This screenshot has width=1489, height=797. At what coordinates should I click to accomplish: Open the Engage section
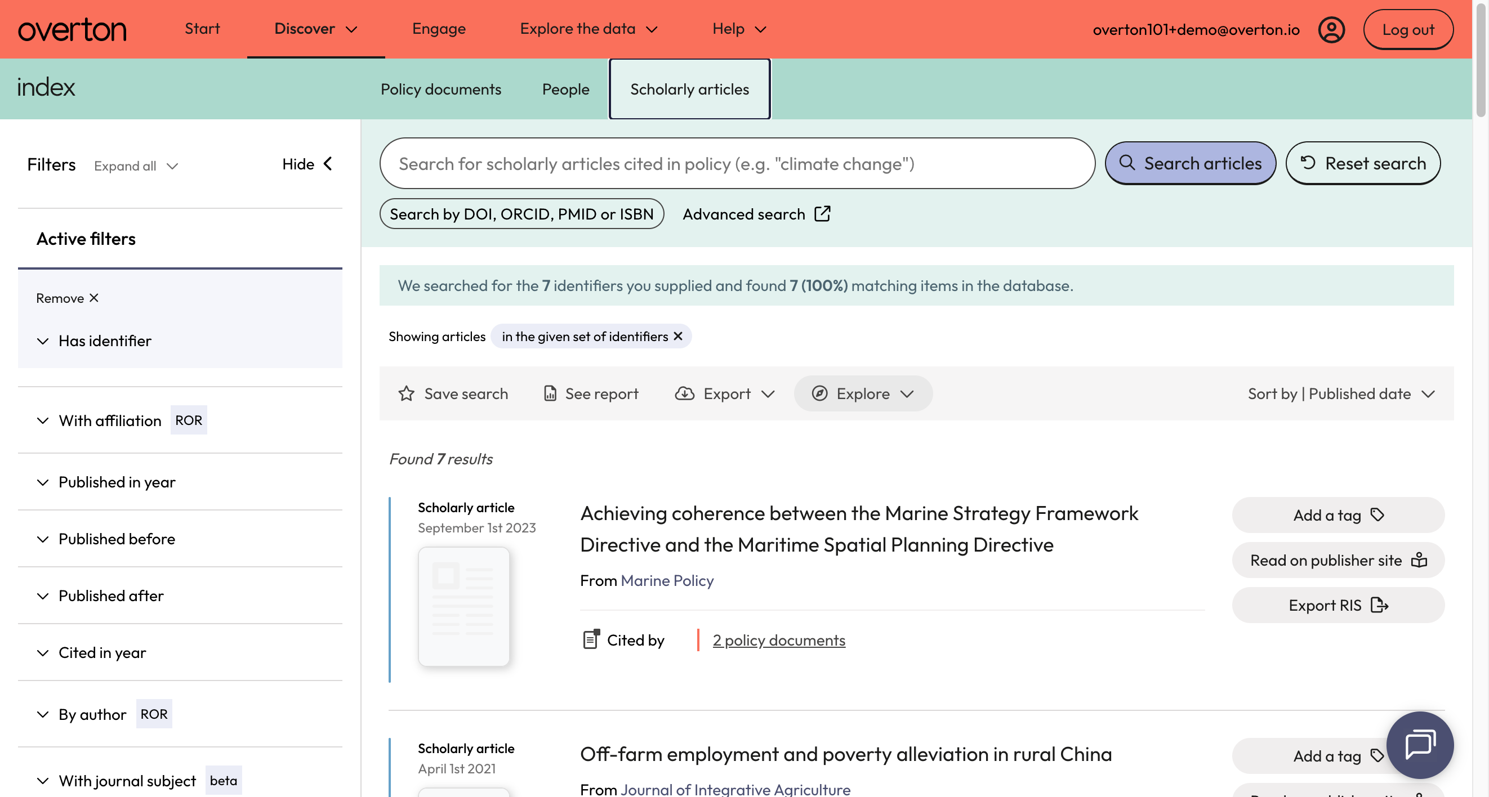pyautogui.click(x=439, y=29)
